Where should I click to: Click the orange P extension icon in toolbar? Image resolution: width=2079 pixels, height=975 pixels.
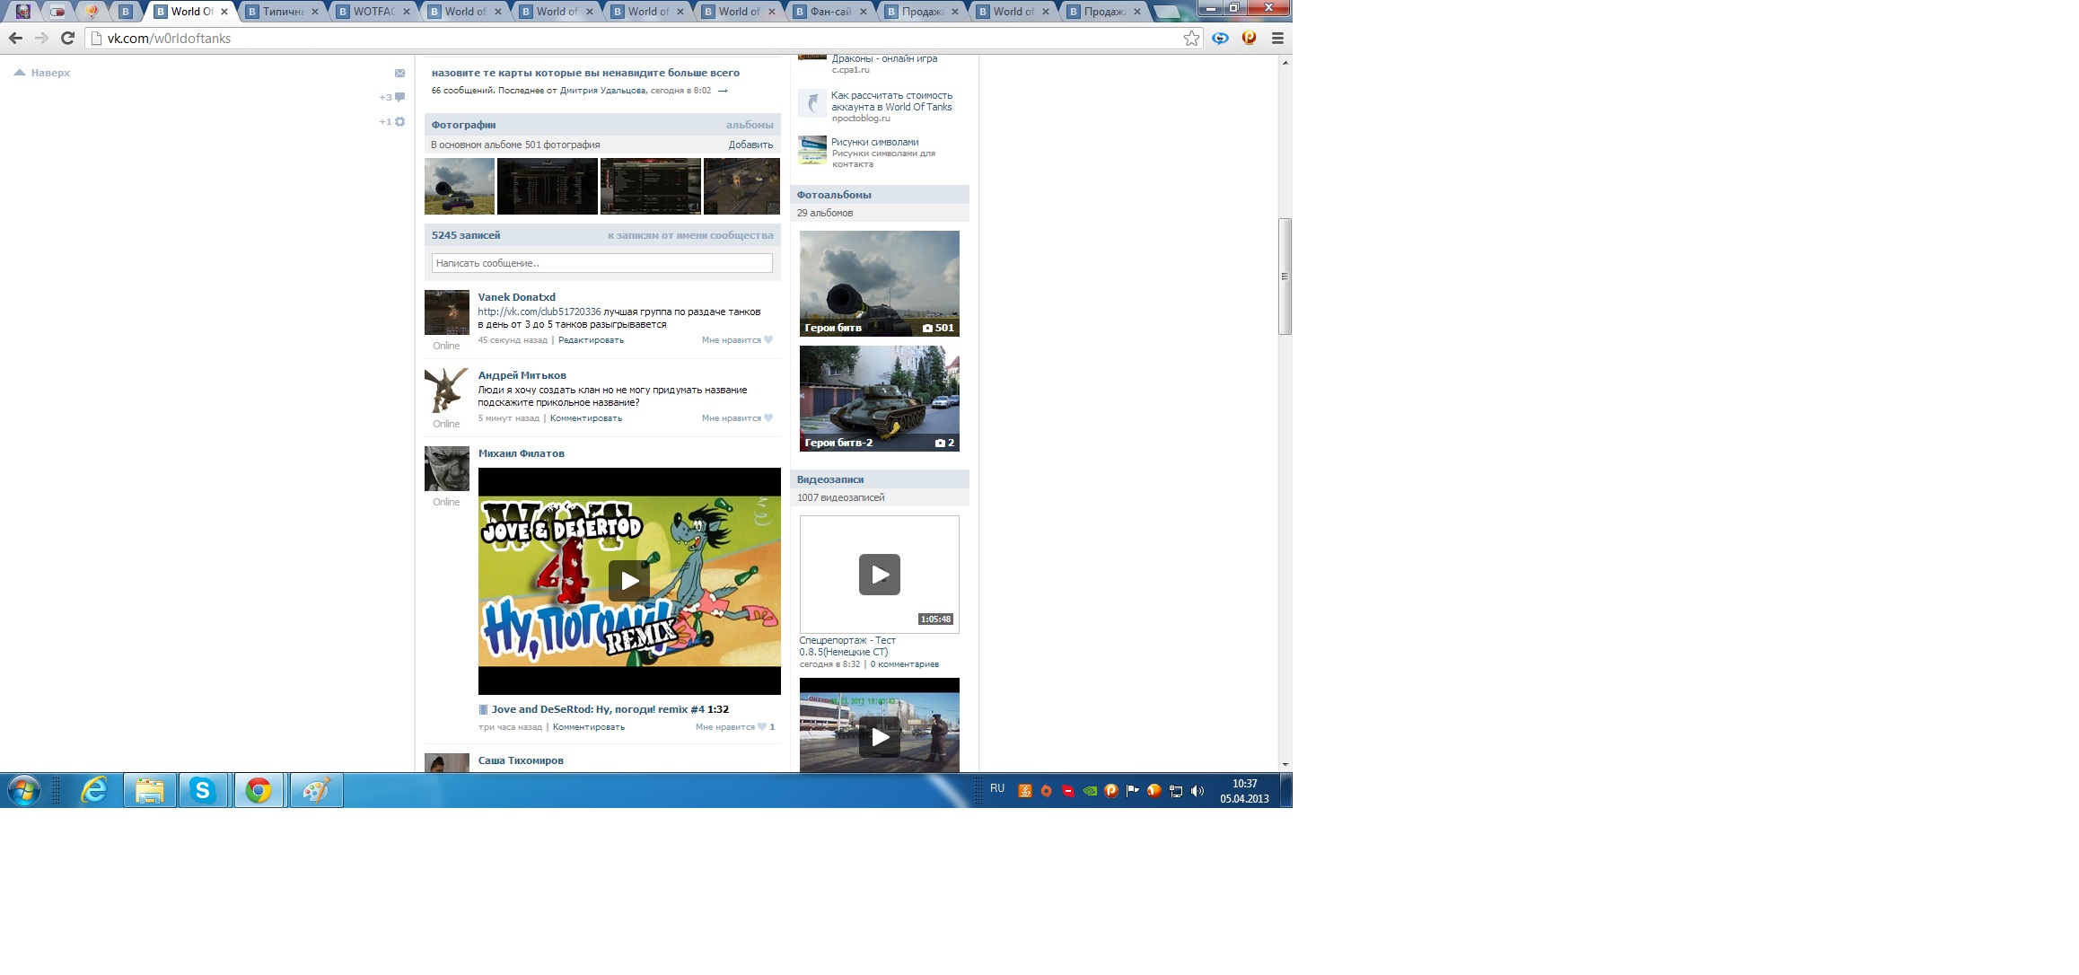point(1249,38)
